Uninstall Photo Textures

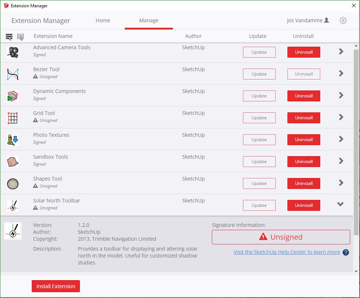304,140
